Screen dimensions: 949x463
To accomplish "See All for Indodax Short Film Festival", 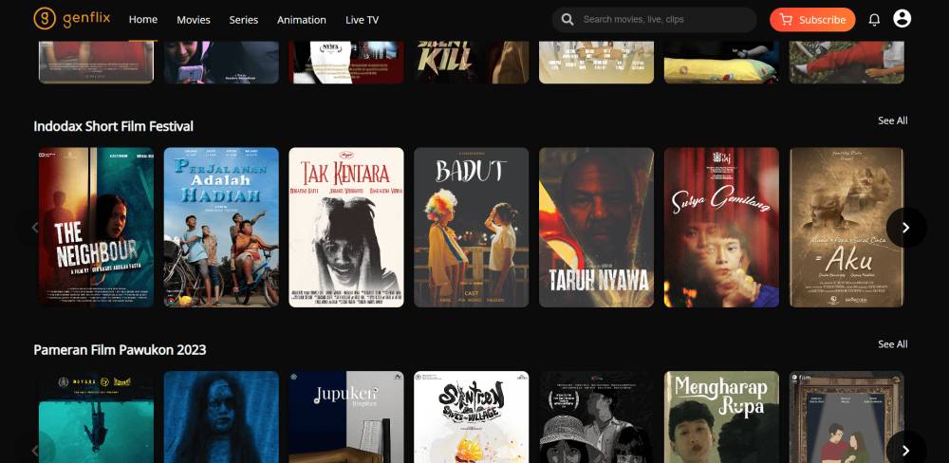I will [x=893, y=120].
